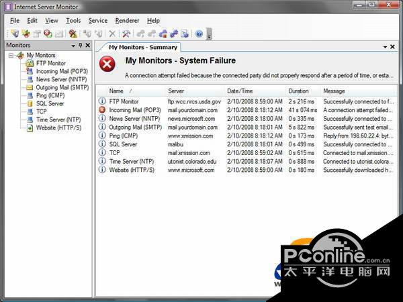Image resolution: width=403 pixels, height=302 pixels.
Task: Click the info icon of Website (HTTP/S) row
Action: (x=102, y=170)
